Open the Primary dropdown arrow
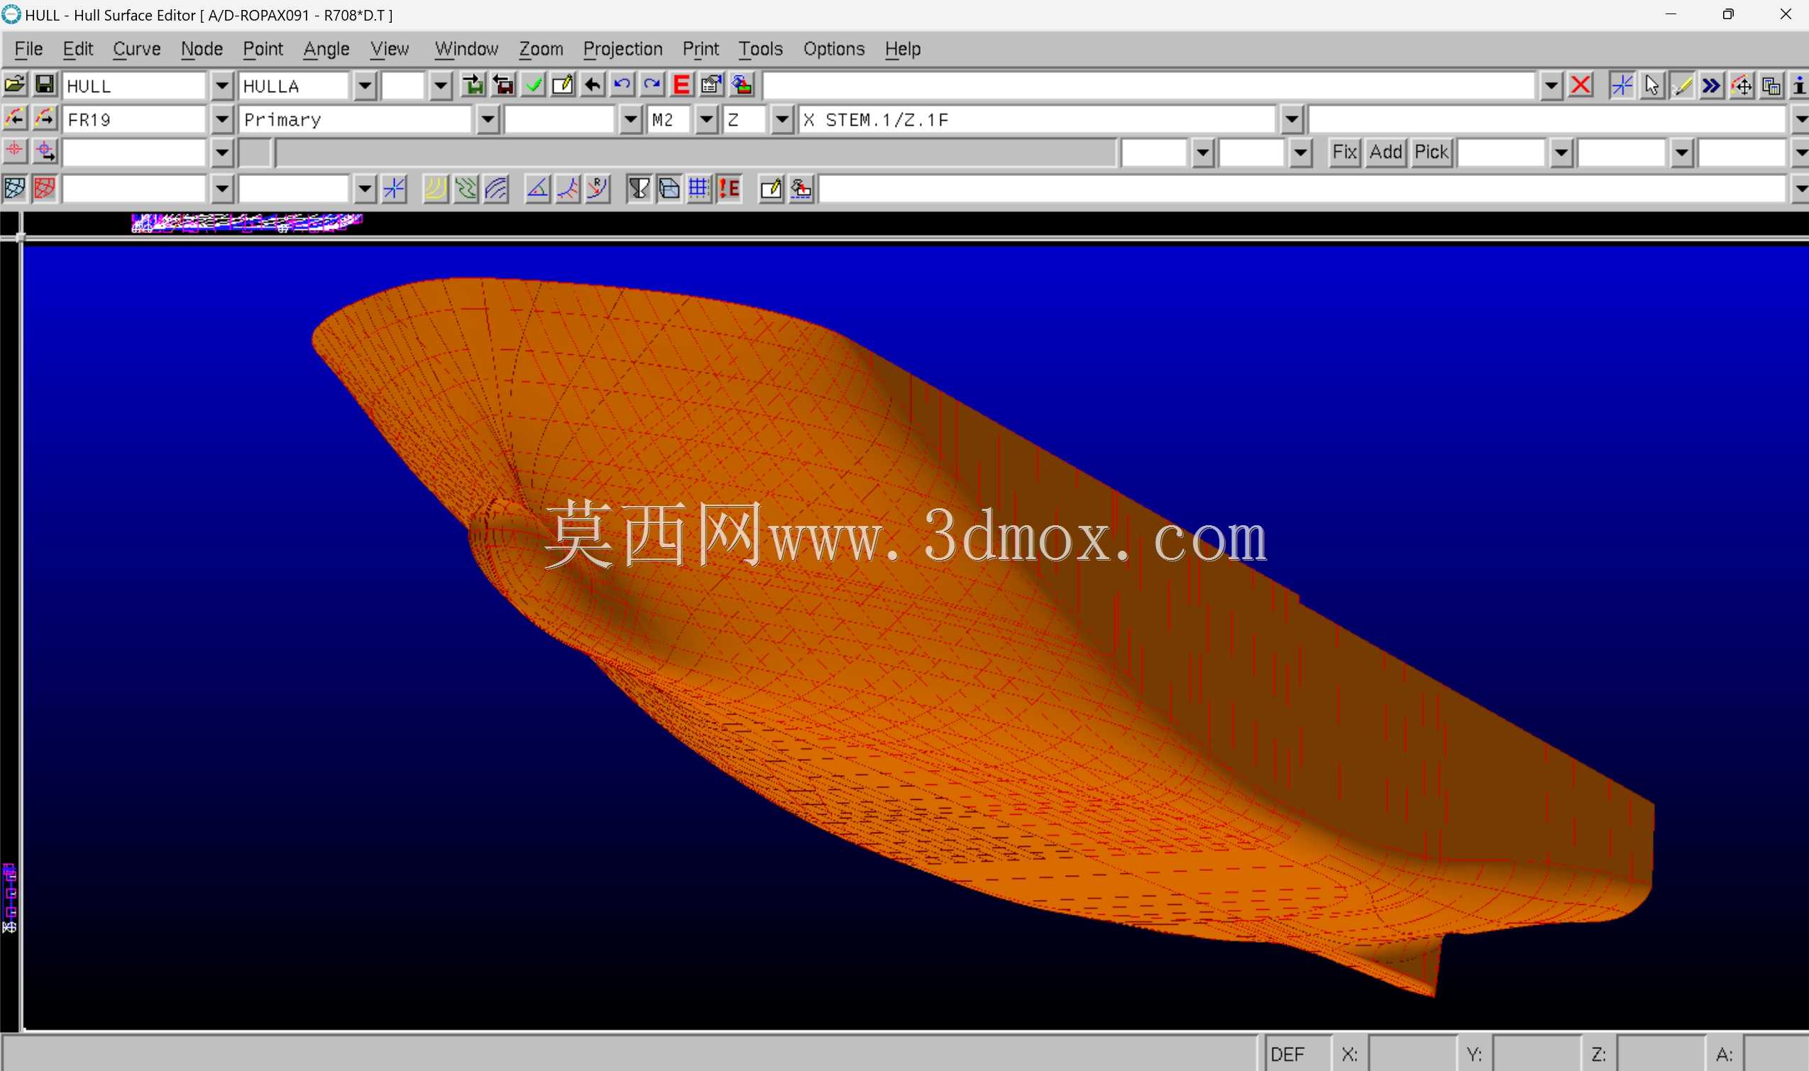The image size is (1809, 1071). 488,119
